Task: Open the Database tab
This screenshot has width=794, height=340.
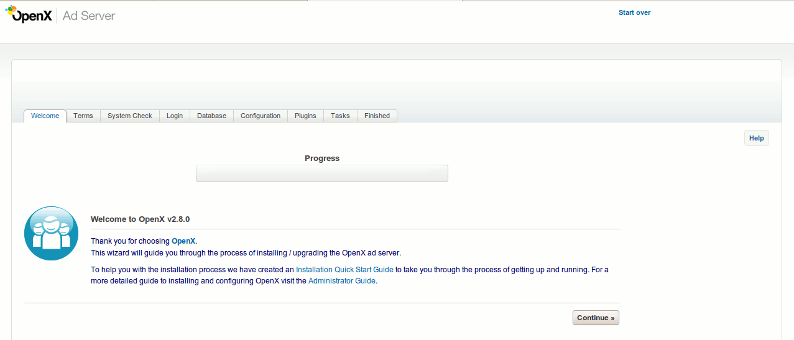Action: pyautogui.click(x=212, y=116)
